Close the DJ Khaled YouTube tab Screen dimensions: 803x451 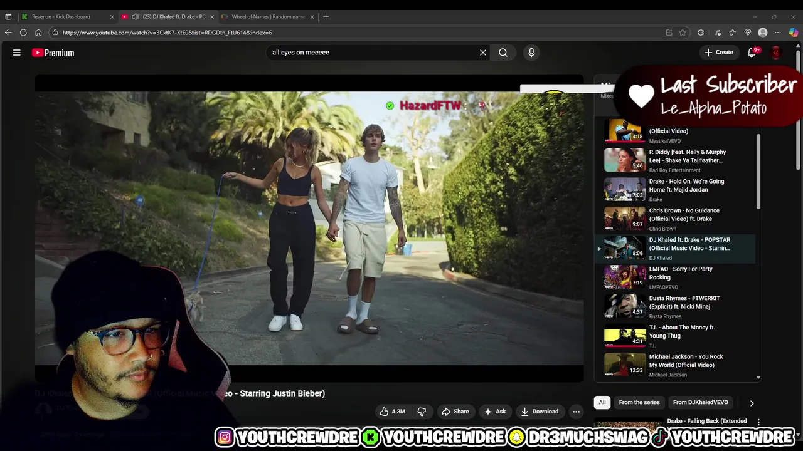(212, 16)
